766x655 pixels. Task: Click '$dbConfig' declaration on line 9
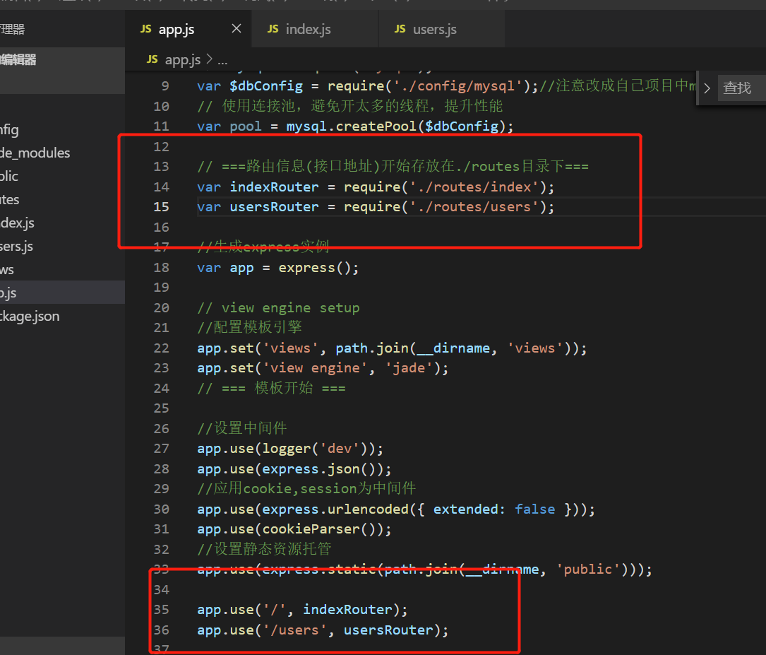pyautogui.click(x=266, y=86)
